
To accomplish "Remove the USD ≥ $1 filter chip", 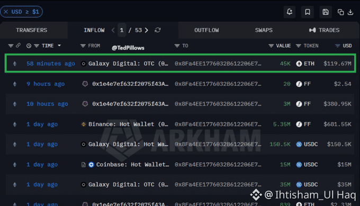I will 6,12.
